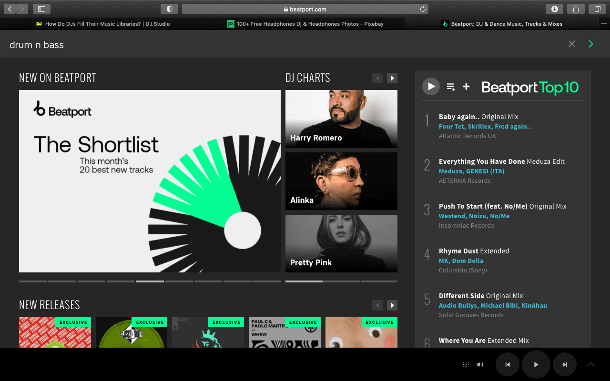The height and width of the screenshot is (381, 610).
Task: Go to previous New Releases page
Action: tap(377, 305)
